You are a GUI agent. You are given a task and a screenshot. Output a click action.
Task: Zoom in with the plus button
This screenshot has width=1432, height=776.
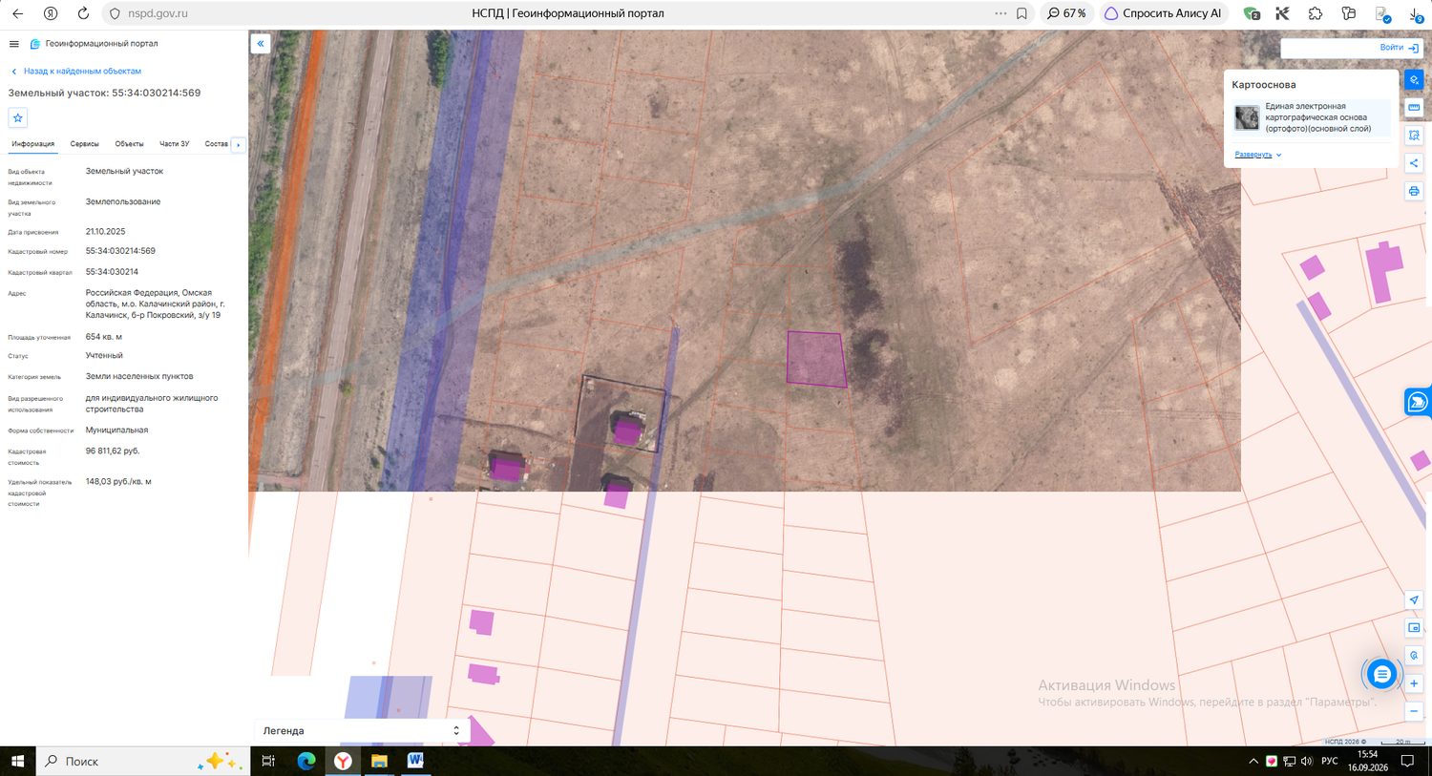1414,683
